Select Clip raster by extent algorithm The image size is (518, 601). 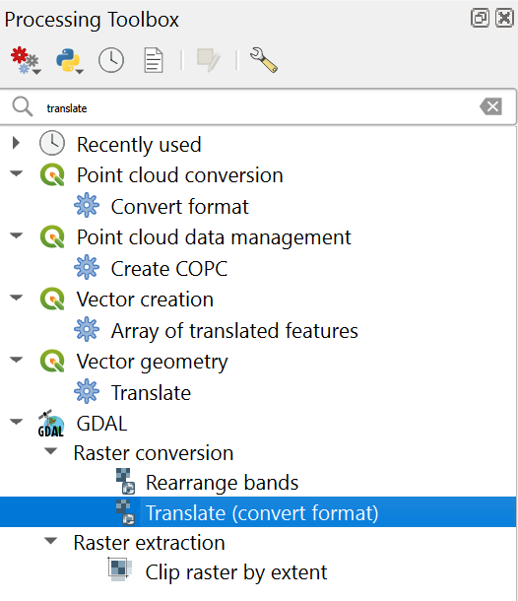pos(258,572)
